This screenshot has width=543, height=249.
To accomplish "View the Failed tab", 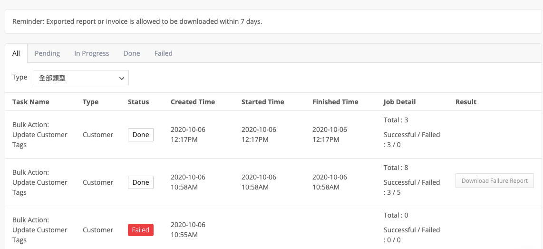I will point(164,53).
